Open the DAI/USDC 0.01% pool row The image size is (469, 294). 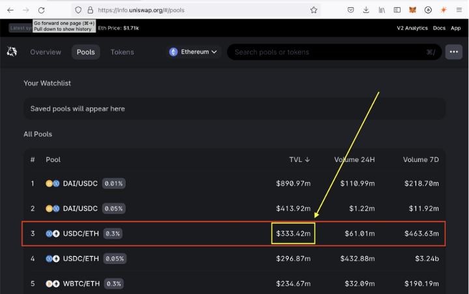coord(234,183)
